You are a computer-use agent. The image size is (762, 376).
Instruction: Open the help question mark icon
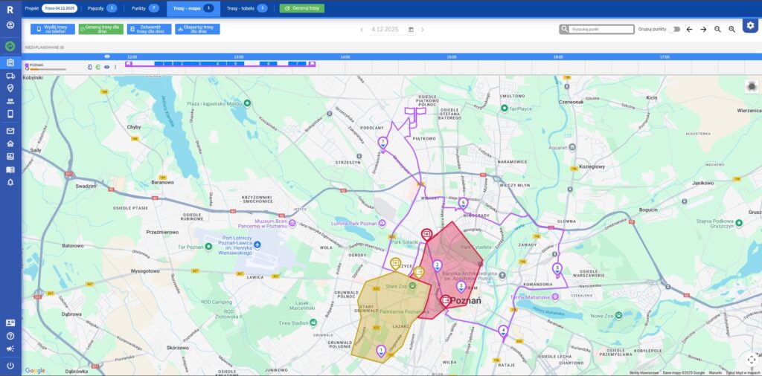pos(10,337)
